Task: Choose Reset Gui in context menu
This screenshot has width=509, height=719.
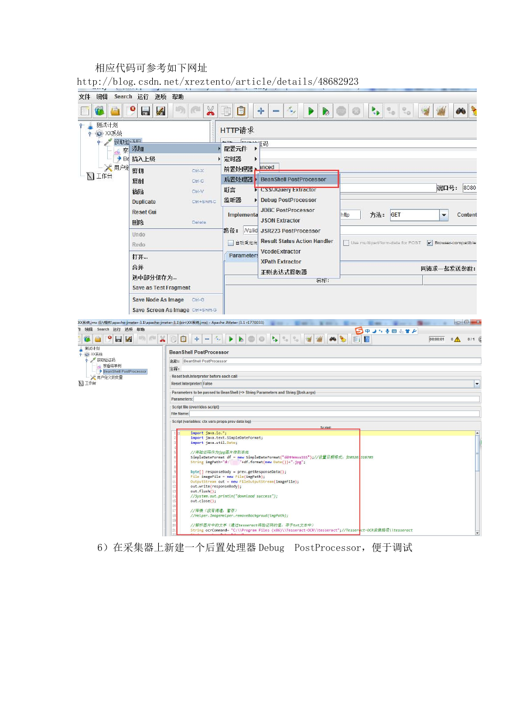Action: coord(176,212)
